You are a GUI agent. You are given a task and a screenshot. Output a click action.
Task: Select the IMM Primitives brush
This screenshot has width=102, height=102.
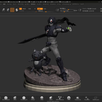[x=60, y=98]
